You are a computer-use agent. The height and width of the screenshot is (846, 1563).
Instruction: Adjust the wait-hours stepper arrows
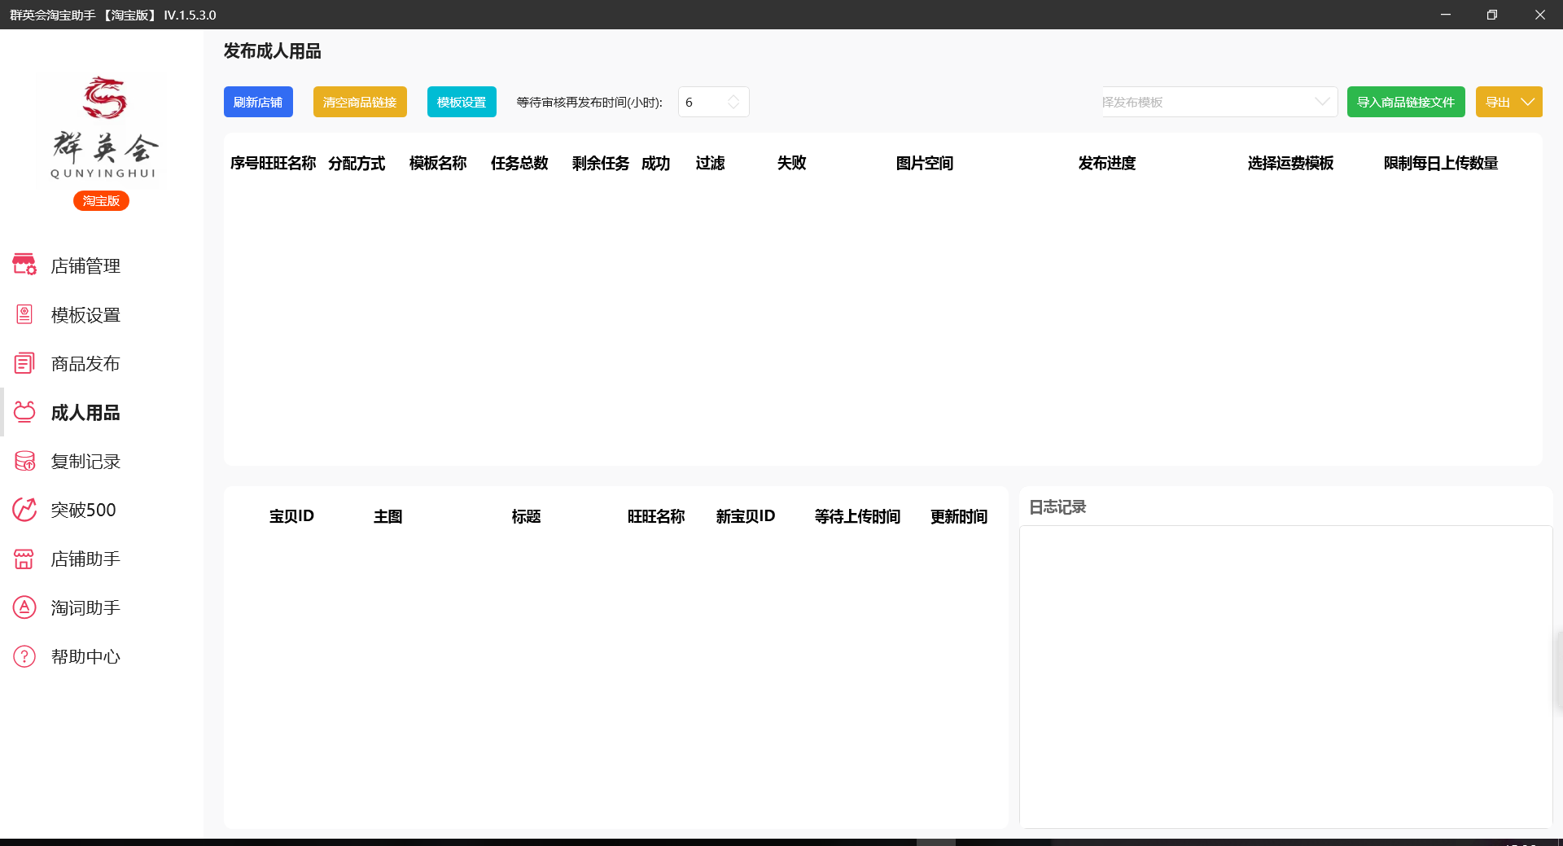pos(733,102)
